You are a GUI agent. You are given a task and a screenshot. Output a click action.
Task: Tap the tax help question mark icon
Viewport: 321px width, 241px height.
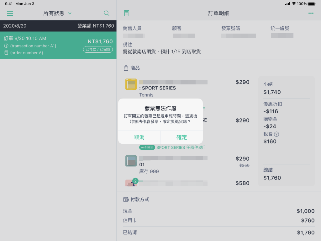click(276, 134)
